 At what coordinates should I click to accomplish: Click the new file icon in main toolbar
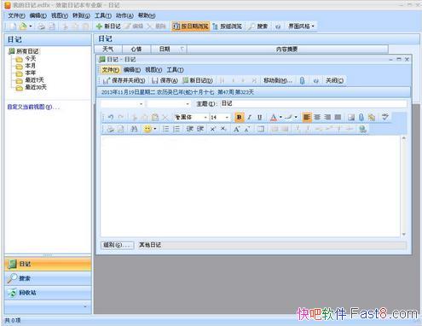pyautogui.click(x=13, y=26)
